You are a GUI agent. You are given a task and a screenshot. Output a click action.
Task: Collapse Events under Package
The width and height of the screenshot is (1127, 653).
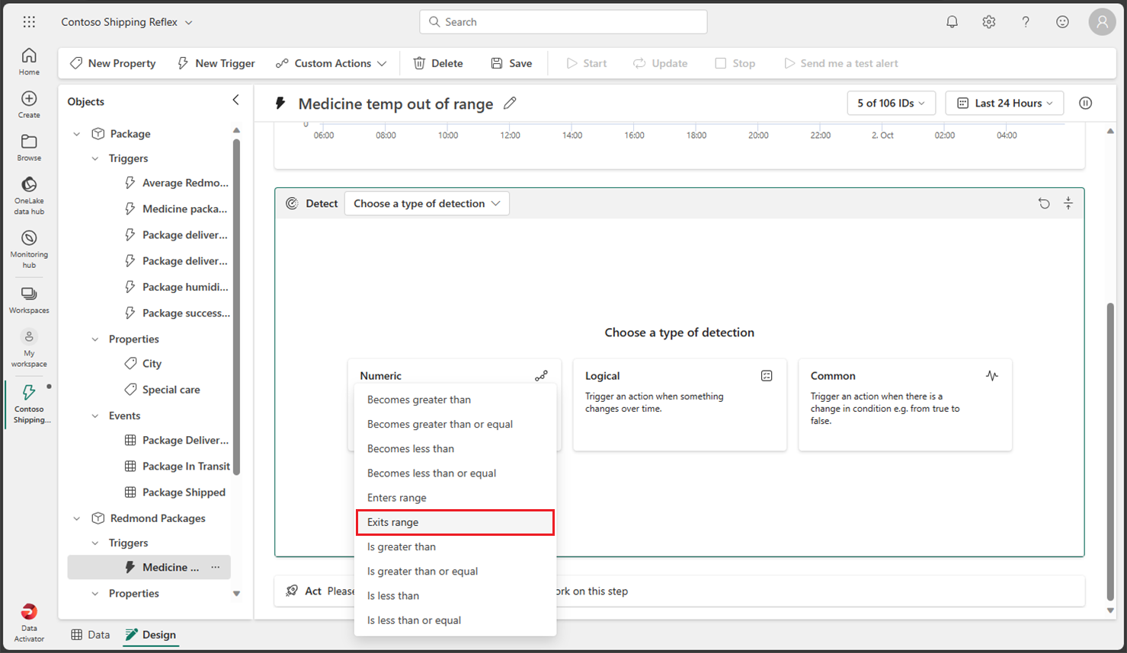94,416
